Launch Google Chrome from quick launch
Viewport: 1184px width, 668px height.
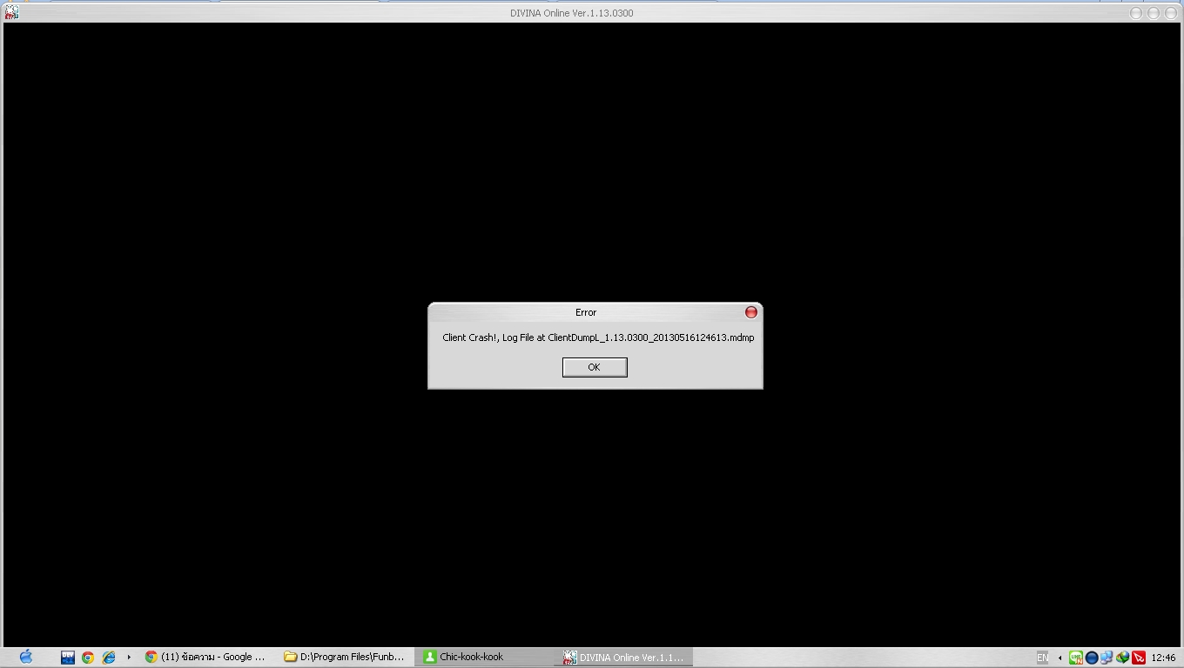tap(88, 658)
